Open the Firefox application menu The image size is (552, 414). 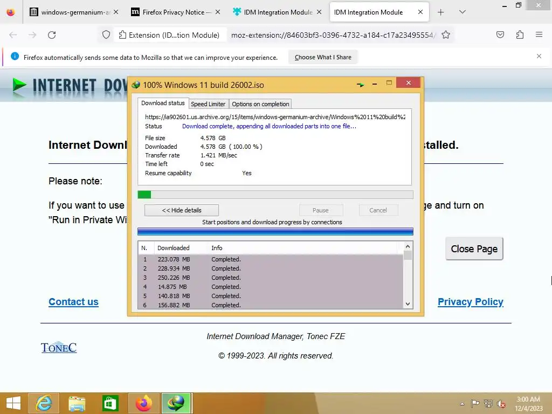click(x=539, y=34)
